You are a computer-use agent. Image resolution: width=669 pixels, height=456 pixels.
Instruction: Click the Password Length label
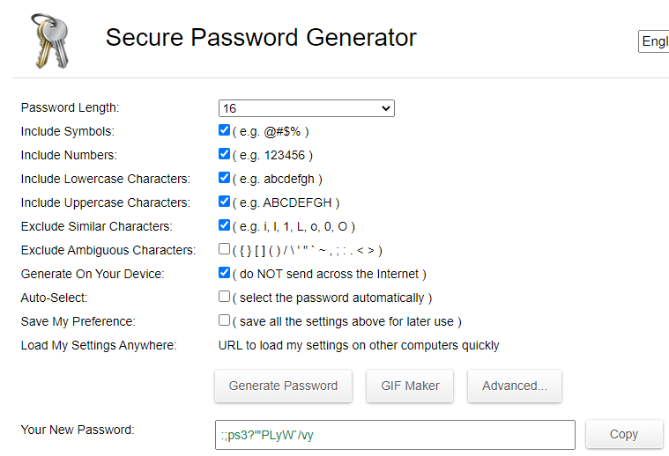(x=70, y=107)
